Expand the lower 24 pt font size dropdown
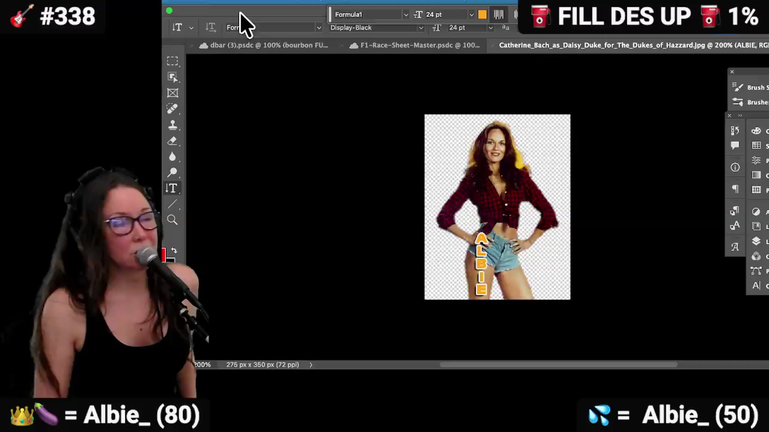 coord(490,28)
